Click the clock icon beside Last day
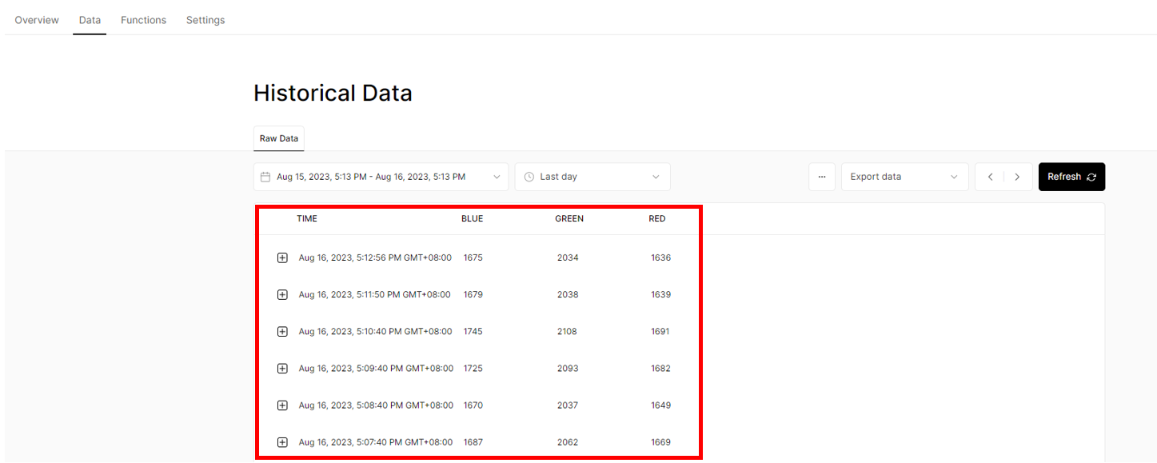The width and height of the screenshot is (1157, 463). (529, 177)
